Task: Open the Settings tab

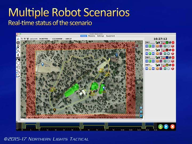Action: pyautogui.click(x=101, y=36)
